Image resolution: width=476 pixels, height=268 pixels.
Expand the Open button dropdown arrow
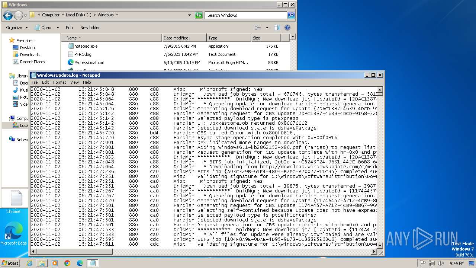[58, 28]
